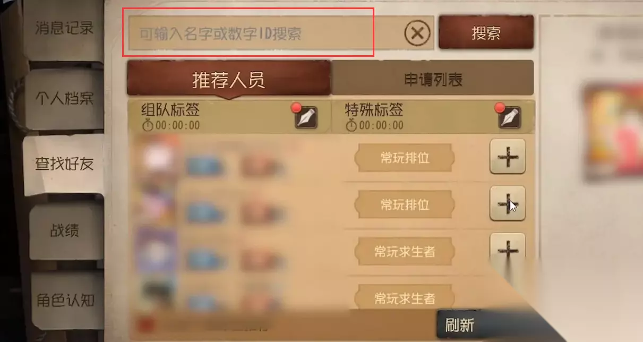
Task: Click the 搜索 button
Action: (x=486, y=32)
